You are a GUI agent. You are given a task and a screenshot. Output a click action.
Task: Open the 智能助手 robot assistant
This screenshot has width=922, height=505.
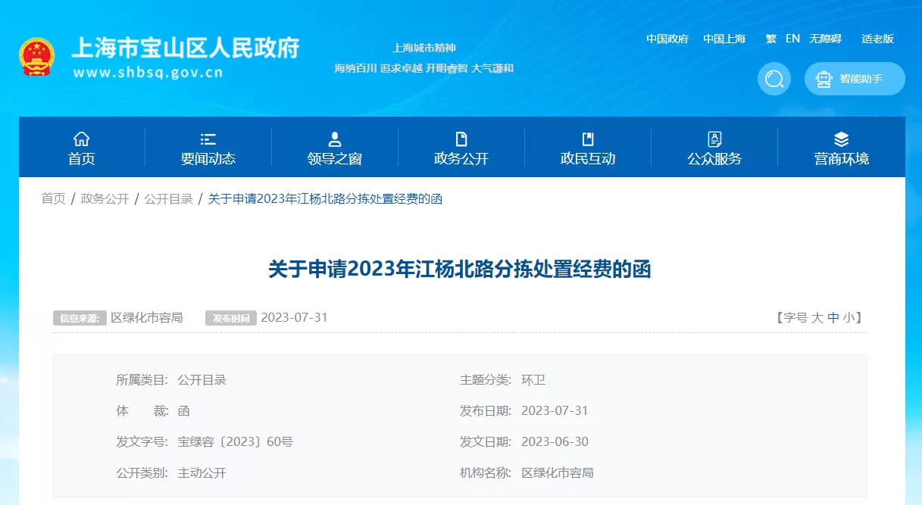point(855,79)
